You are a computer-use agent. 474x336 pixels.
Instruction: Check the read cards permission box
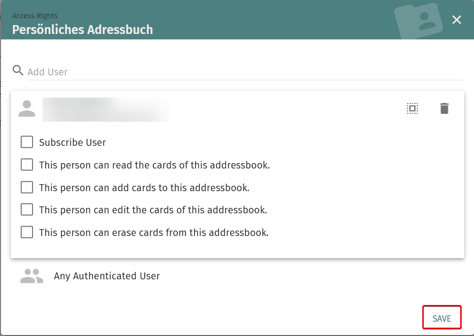point(27,165)
